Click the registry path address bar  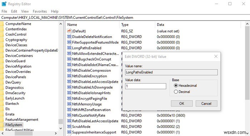[x=125, y=18]
